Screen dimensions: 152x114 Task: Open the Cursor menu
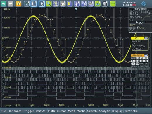(61, 111)
